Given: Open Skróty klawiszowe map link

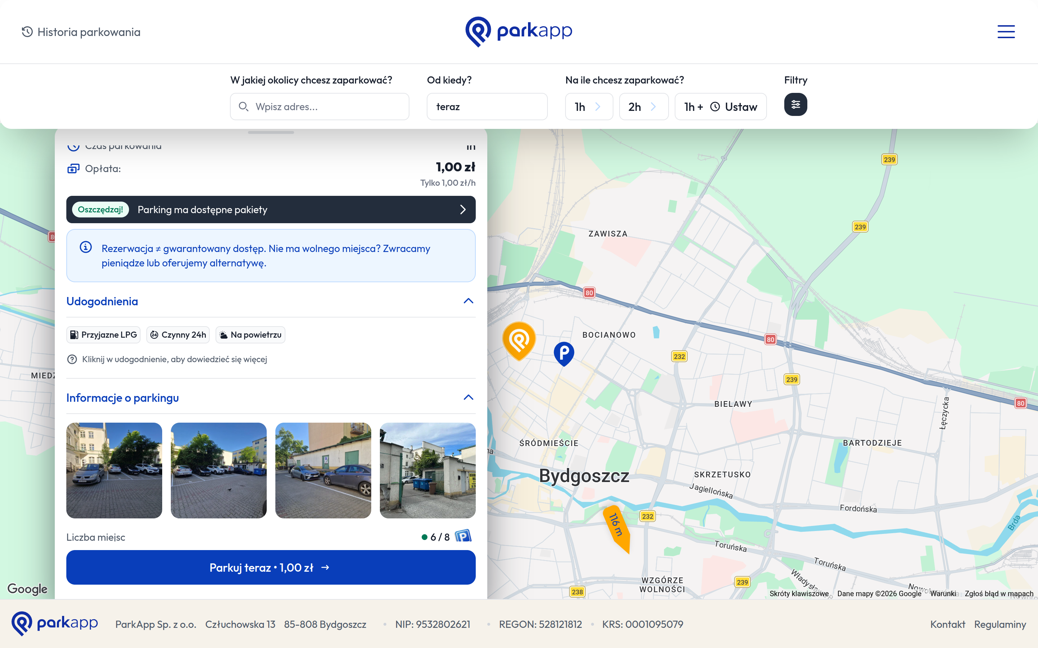Looking at the screenshot, I should 799,594.
